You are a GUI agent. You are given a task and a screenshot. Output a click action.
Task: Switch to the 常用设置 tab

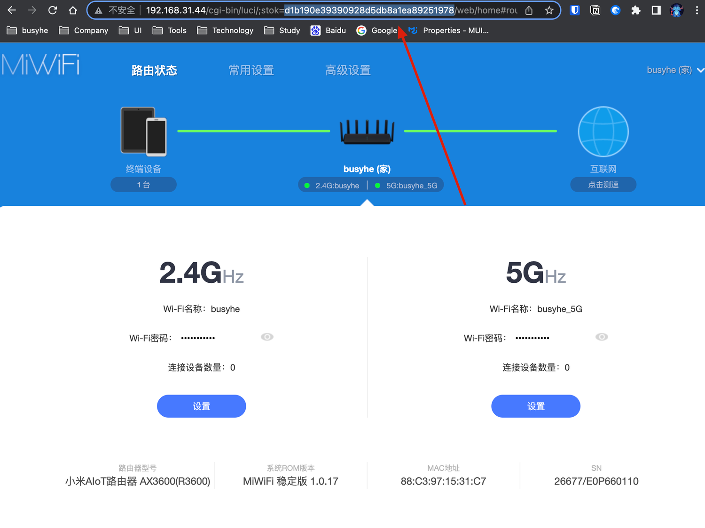click(x=251, y=70)
